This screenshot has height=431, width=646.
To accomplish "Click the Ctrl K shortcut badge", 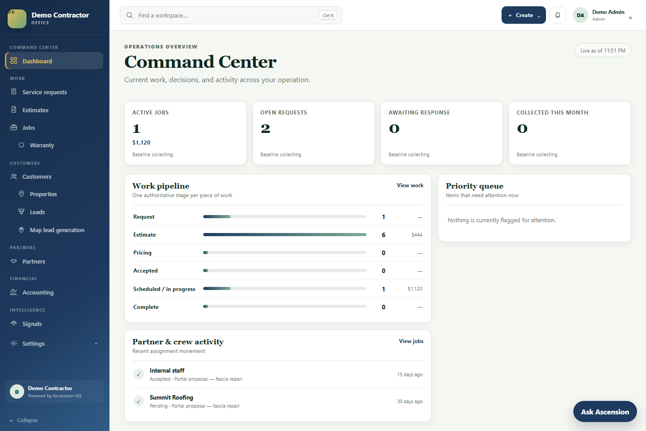I will point(328,15).
